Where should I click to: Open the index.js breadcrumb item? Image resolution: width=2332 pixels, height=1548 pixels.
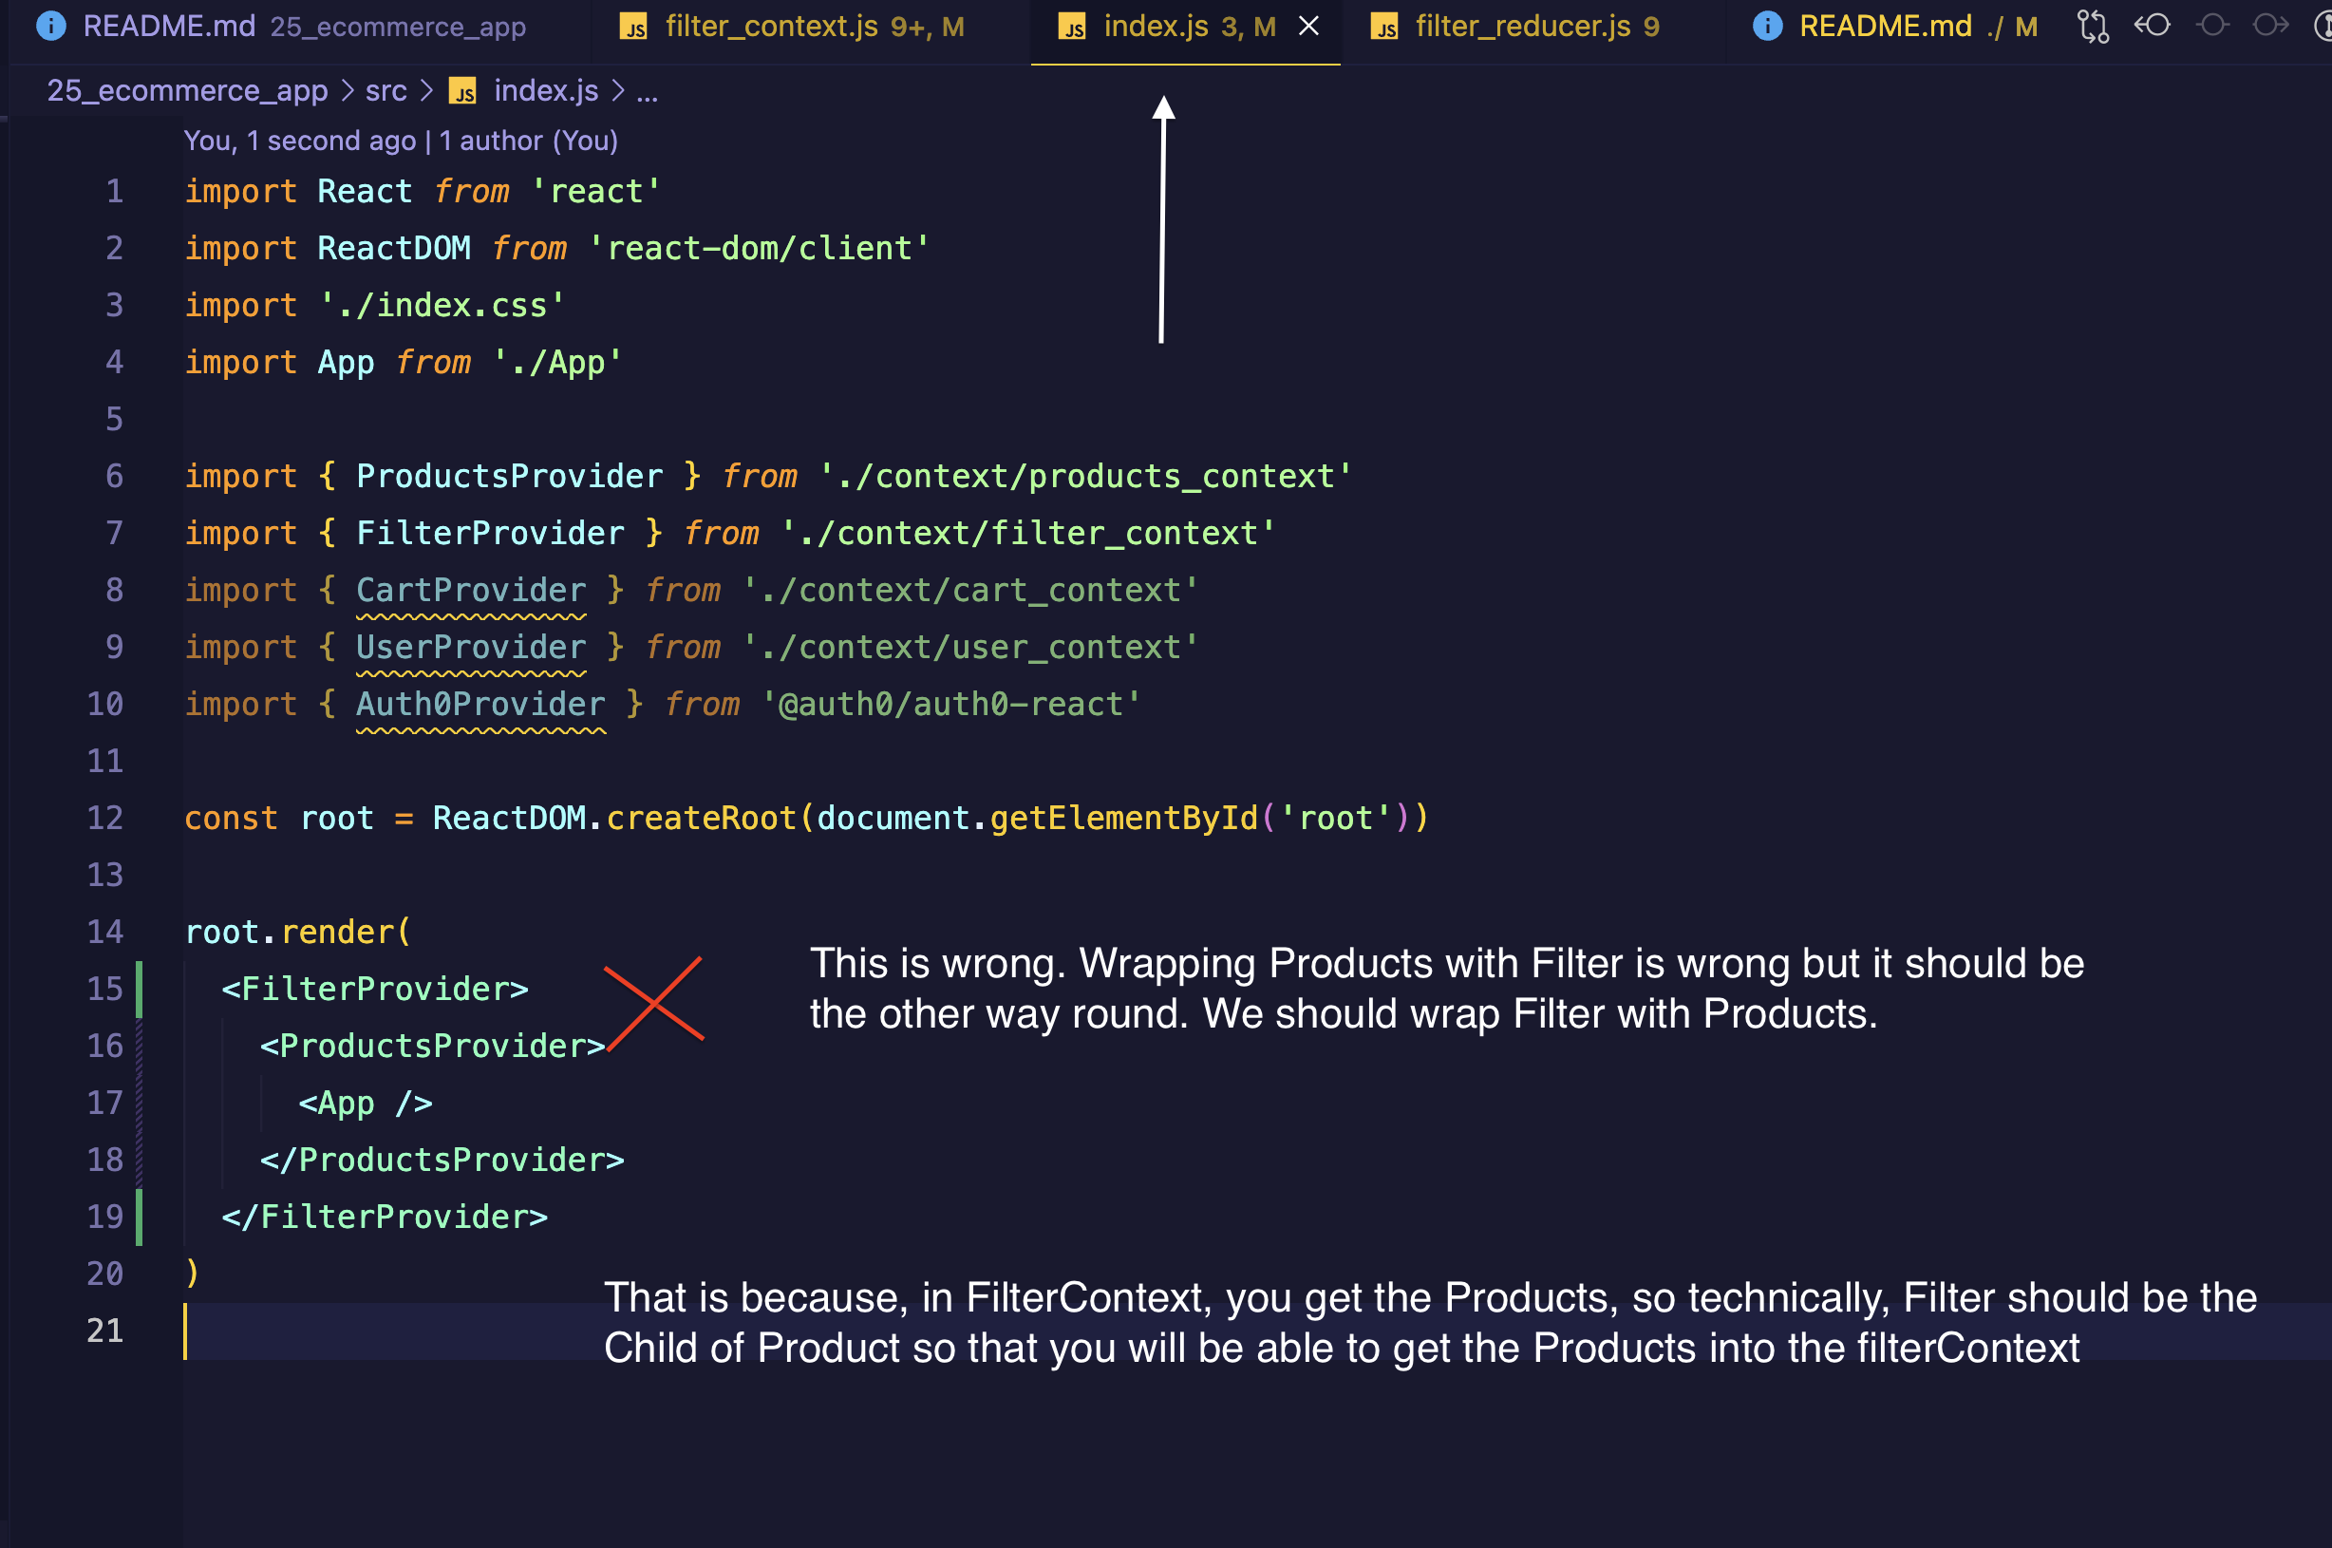[x=546, y=91]
